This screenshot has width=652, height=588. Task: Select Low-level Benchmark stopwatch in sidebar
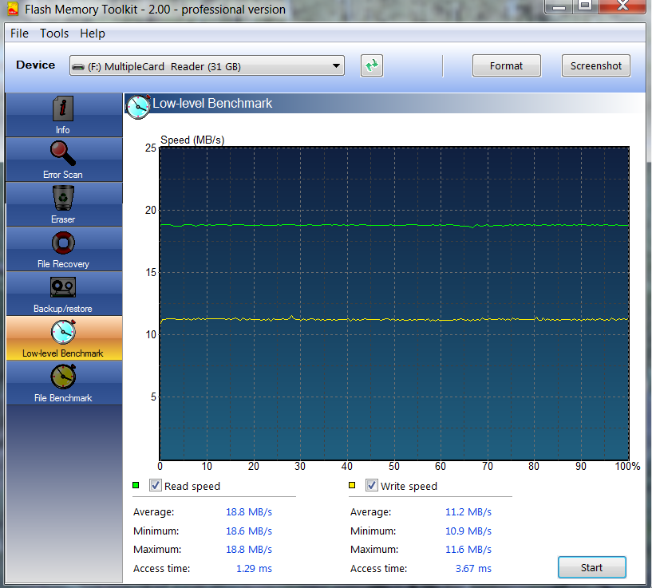(x=63, y=332)
